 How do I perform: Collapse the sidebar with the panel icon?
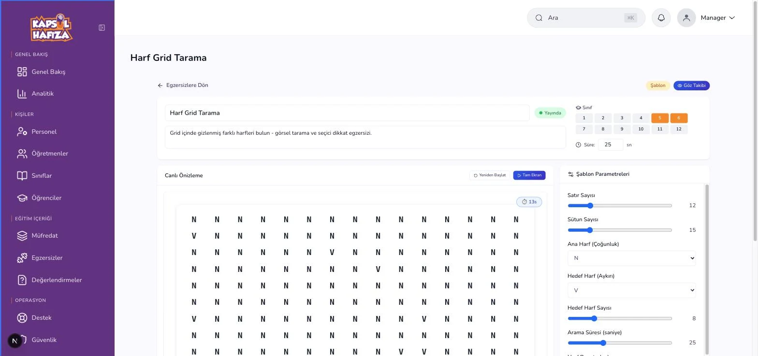102,28
